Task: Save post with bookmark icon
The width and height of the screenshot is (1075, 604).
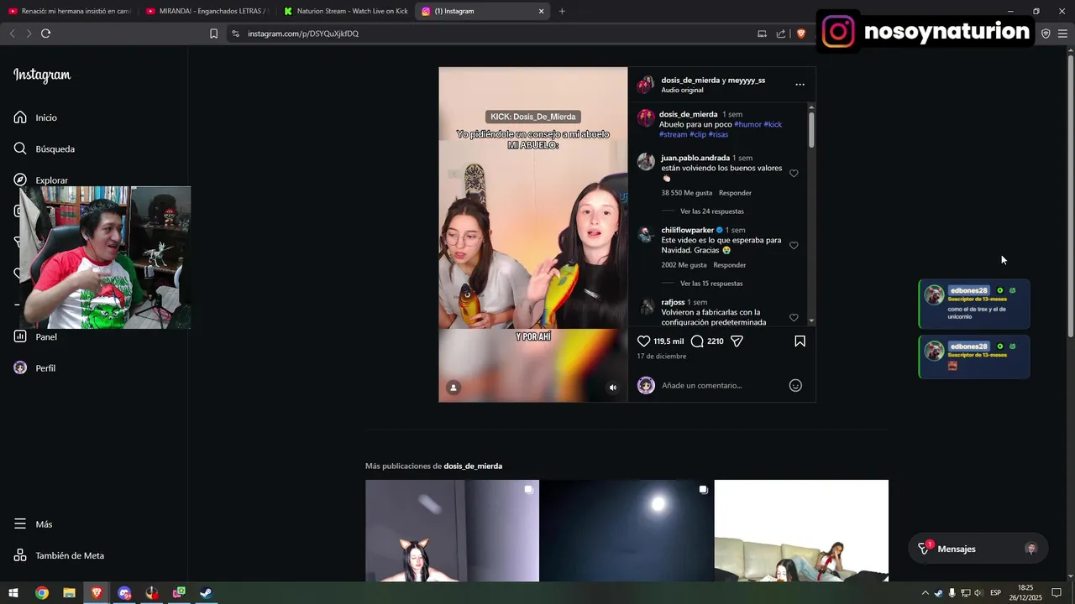Action: [x=800, y=341]
